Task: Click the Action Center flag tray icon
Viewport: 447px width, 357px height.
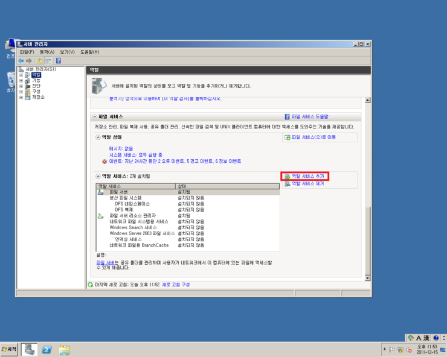Action: click(x=392, y=350)
